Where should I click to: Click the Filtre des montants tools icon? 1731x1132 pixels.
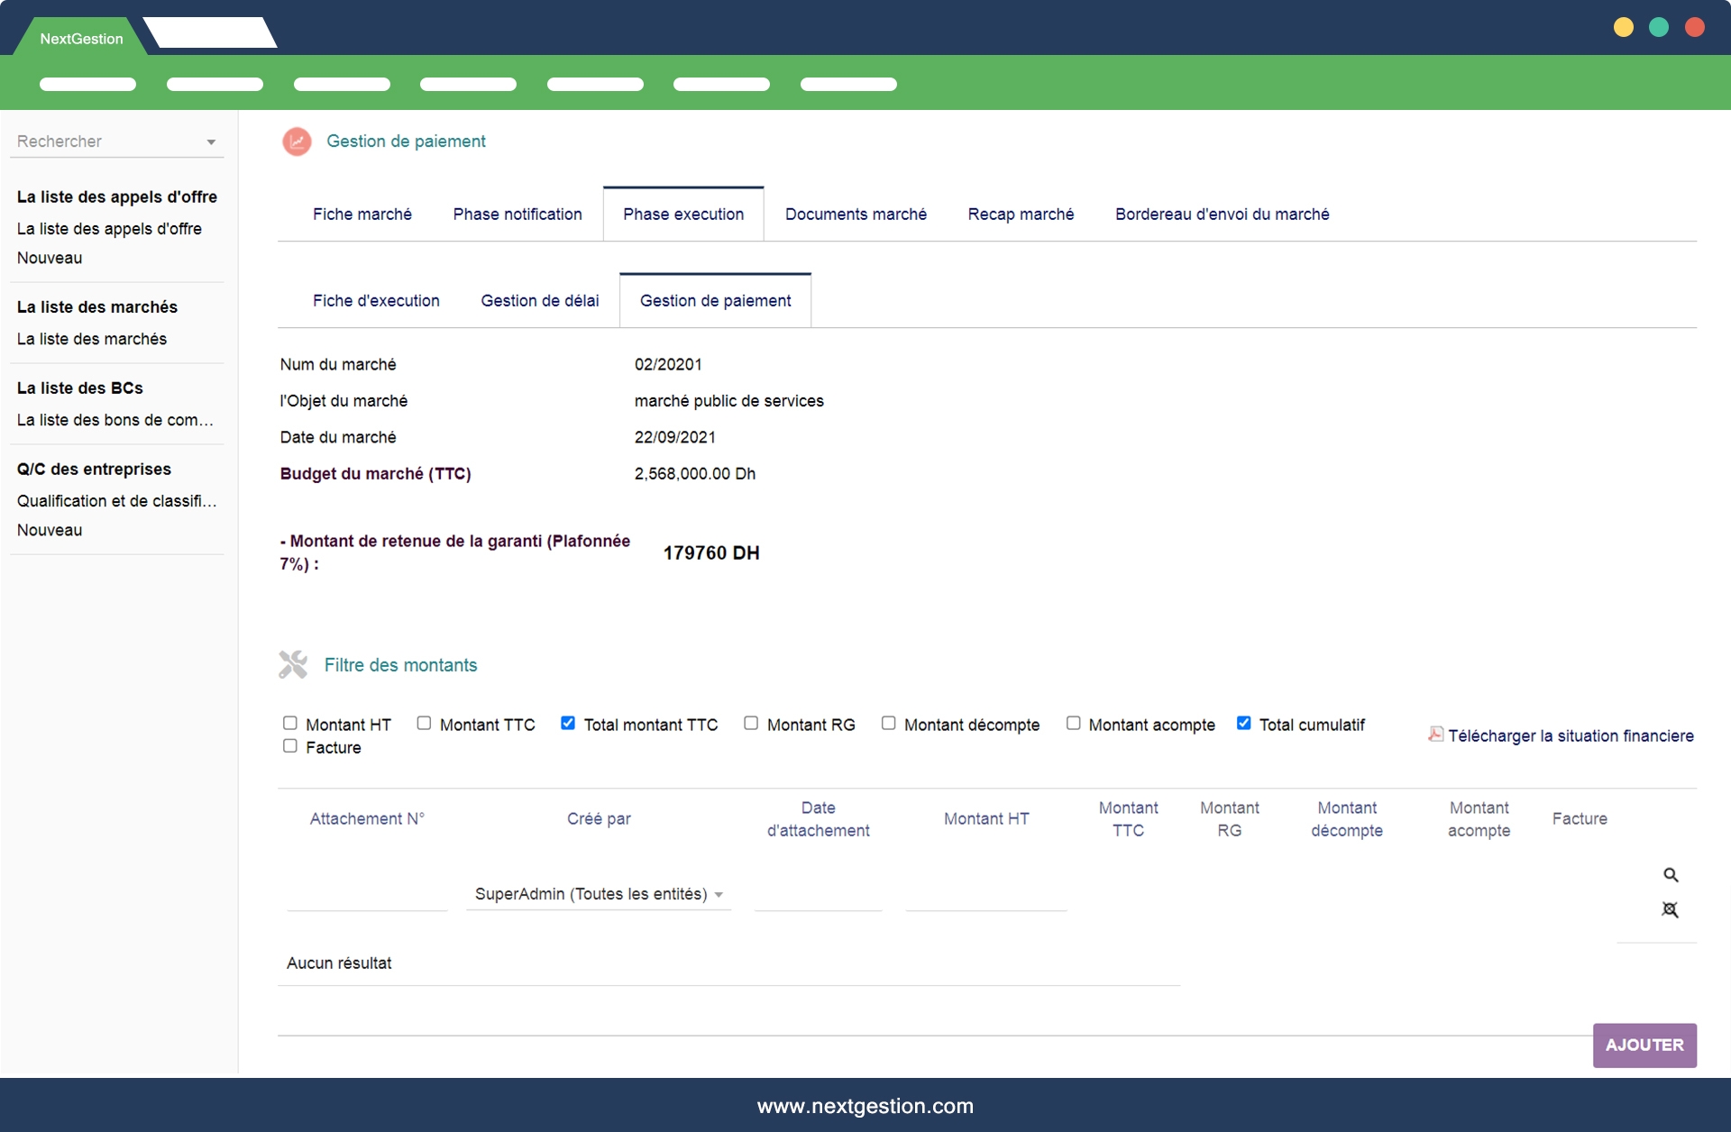tap(293, 664)
